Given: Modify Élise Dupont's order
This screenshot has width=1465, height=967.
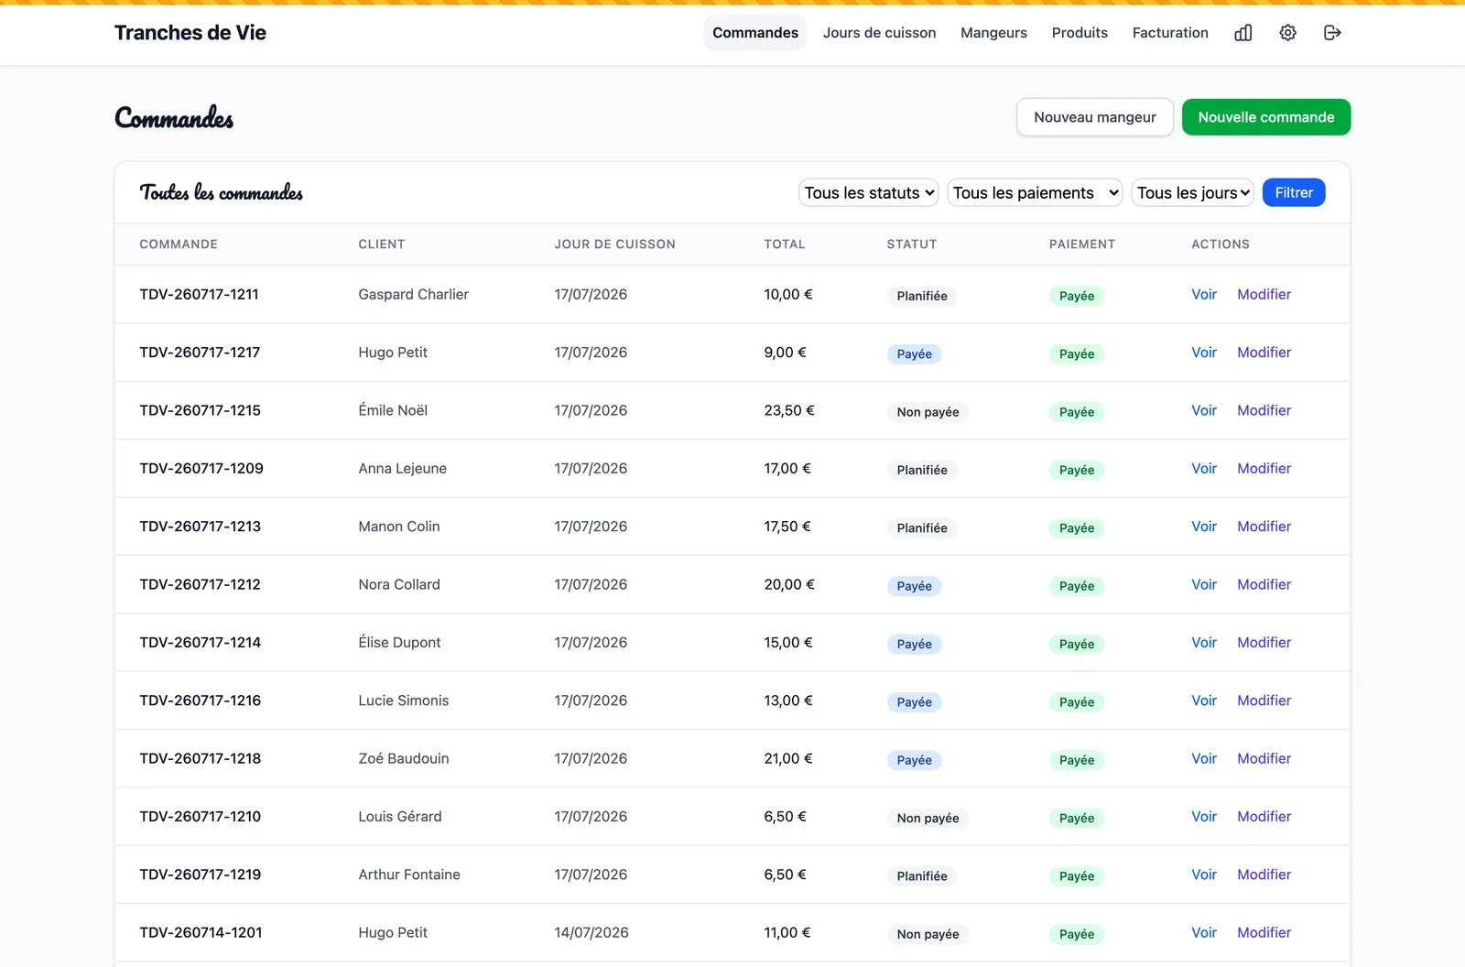Looking at the screenshot, I should [1264, 642].
